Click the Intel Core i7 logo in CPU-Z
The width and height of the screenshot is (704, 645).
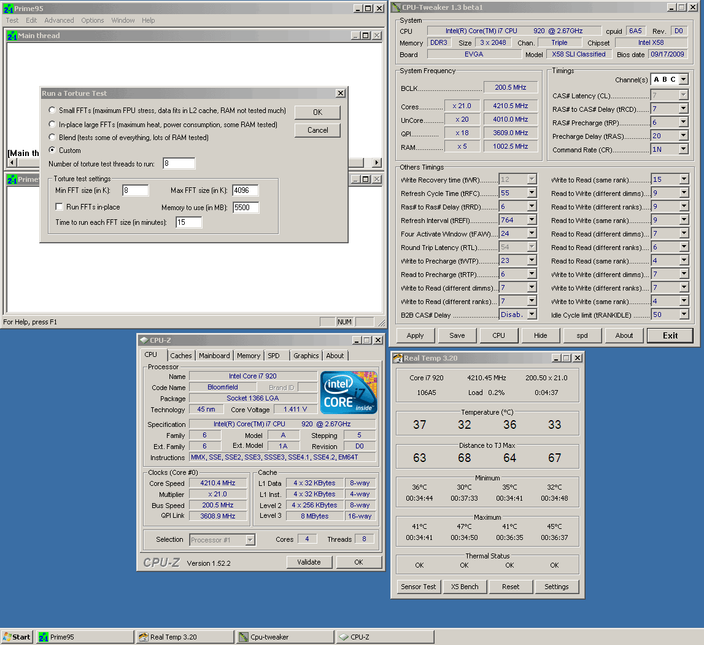click(x=349, y=393)
